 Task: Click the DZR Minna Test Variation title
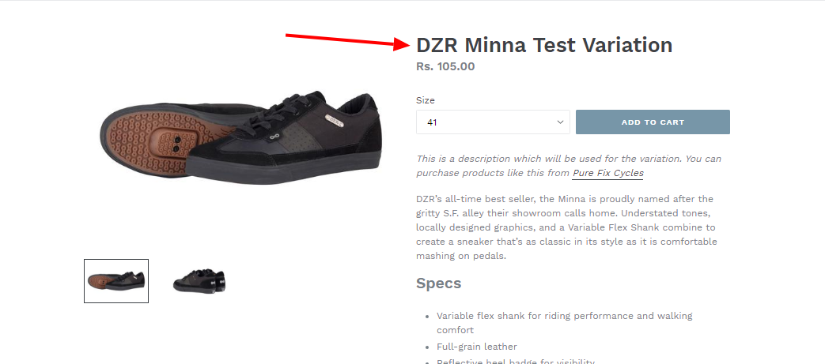tap(544, 45)
